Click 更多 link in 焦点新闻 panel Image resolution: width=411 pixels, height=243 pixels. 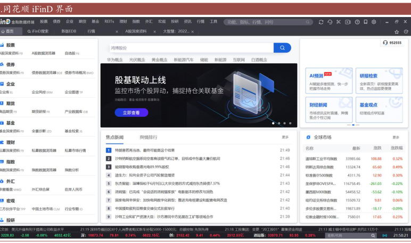(x=285, y=137)
